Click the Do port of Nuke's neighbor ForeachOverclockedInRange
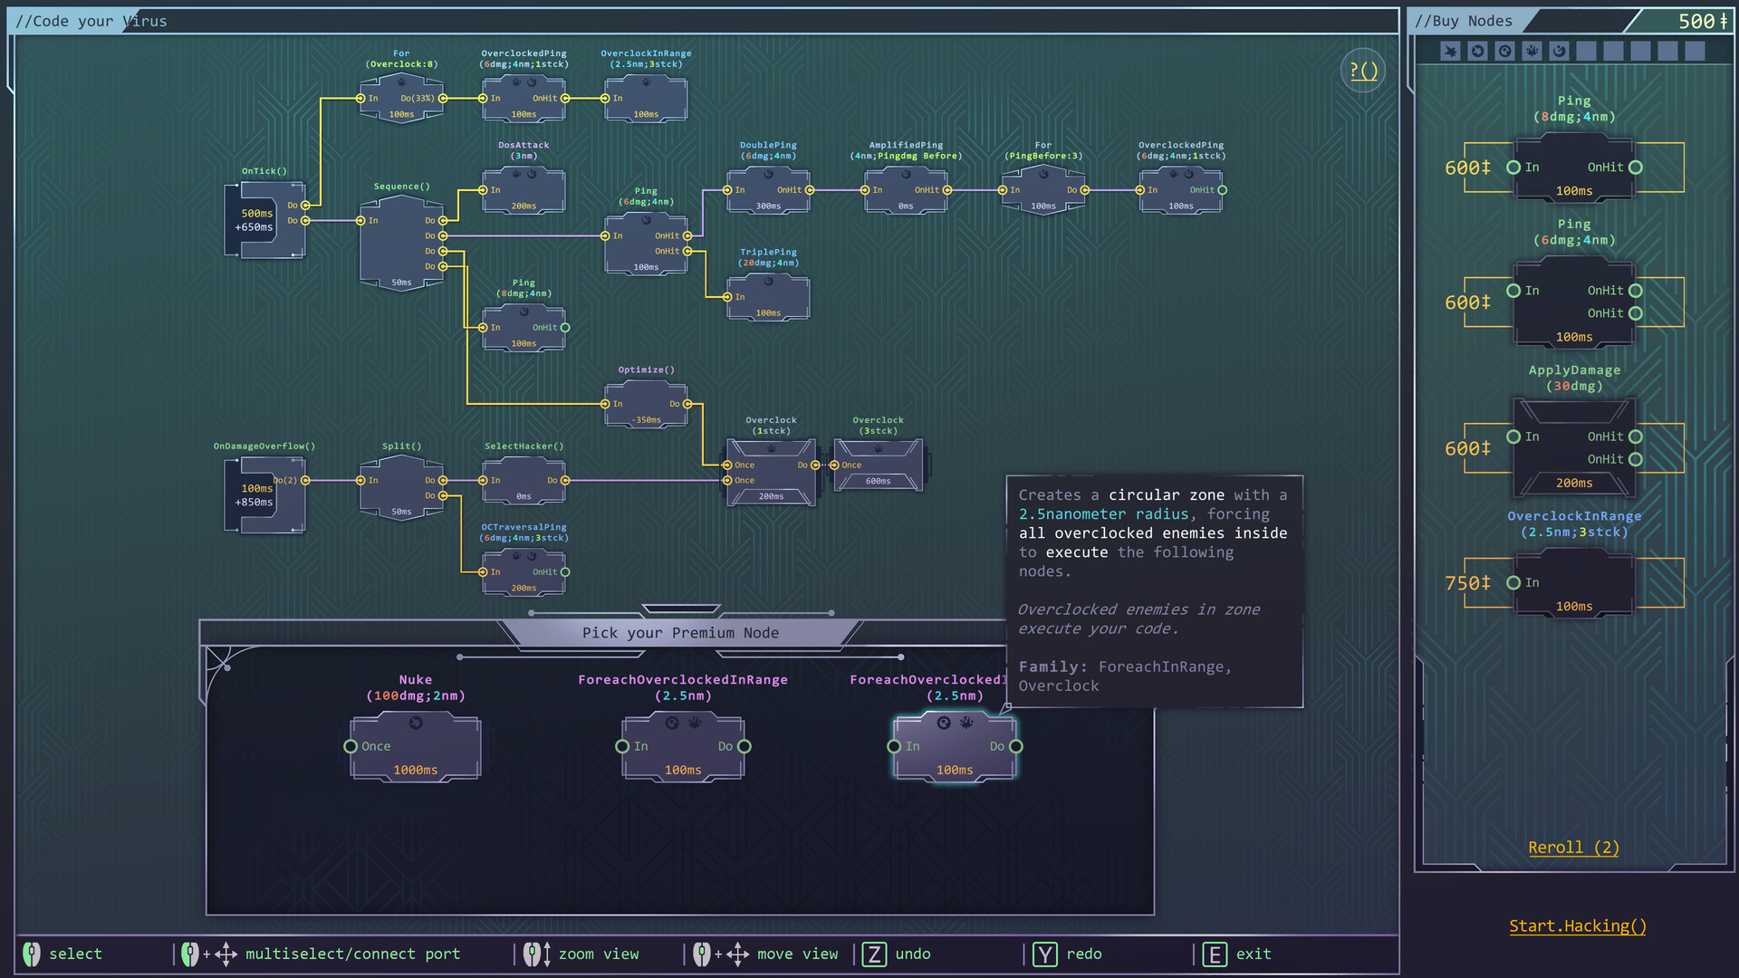The width and height of the screenshot is (1739, 978). pos(744,747)
